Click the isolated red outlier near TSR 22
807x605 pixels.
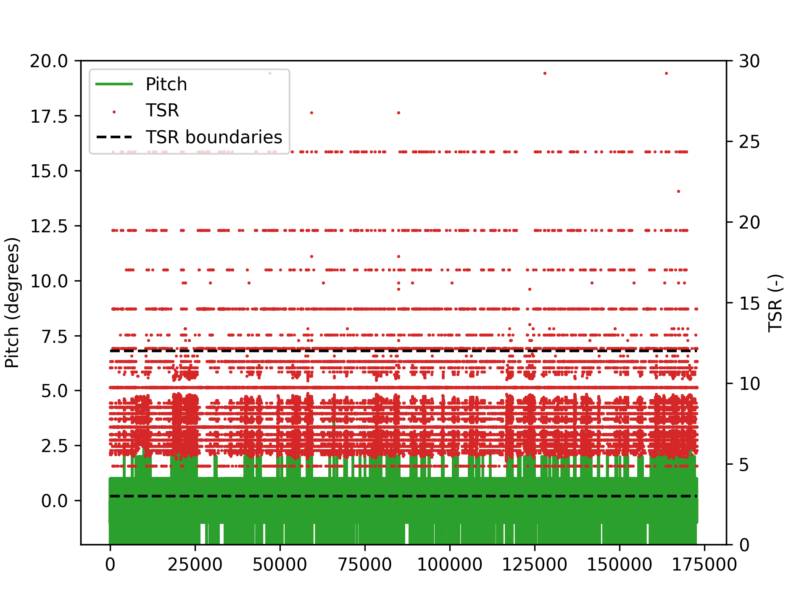pos(678,192)
